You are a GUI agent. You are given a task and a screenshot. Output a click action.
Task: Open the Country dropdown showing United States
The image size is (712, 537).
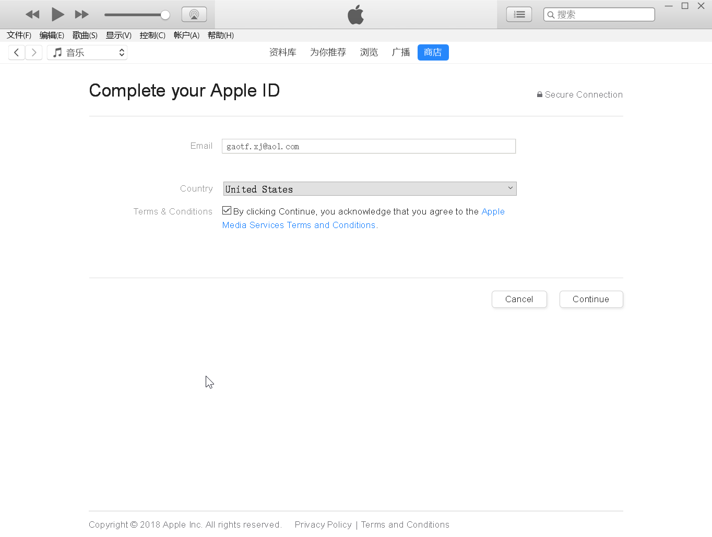point(370,189)
